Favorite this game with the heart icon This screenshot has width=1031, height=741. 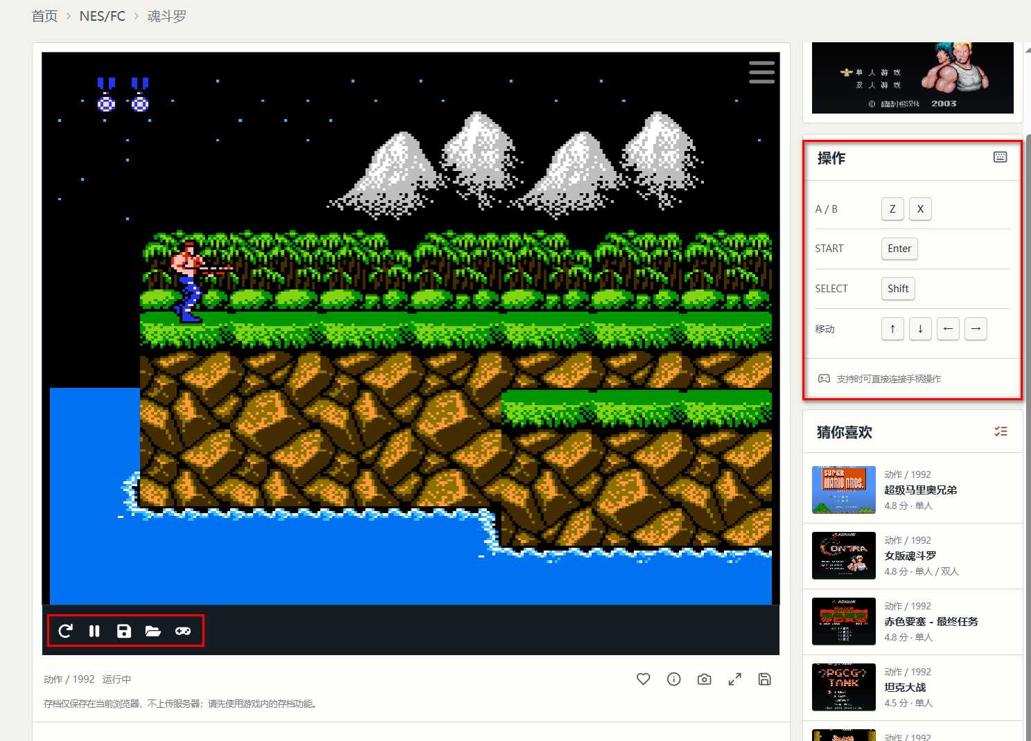[644, 679]
